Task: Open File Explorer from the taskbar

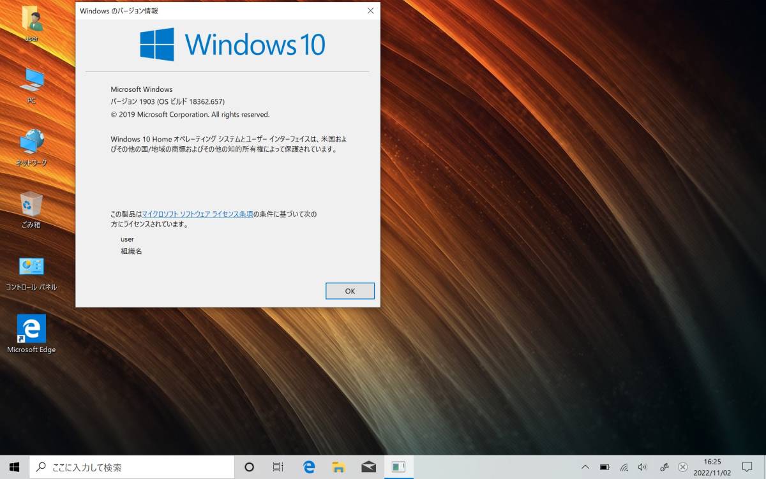Action: coord(339,467)
